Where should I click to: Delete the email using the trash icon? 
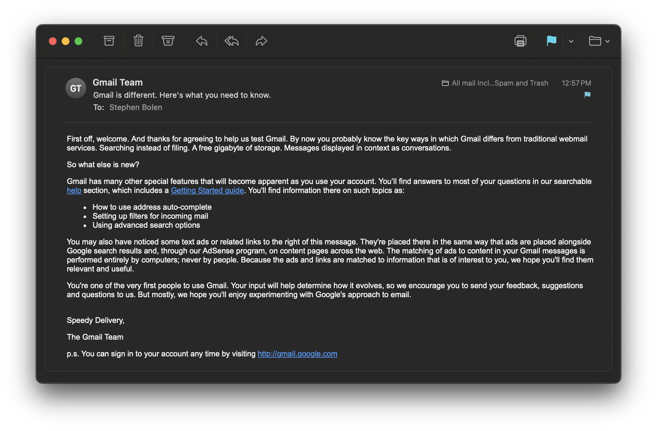[139, 41]
